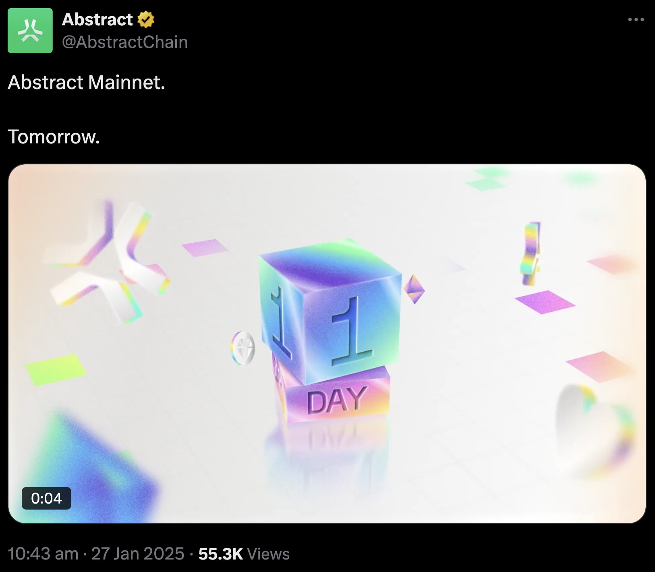Click the gold verified badge
This screenshot has height=572, width=655.
pyautogui.click(x=146, y=19)
